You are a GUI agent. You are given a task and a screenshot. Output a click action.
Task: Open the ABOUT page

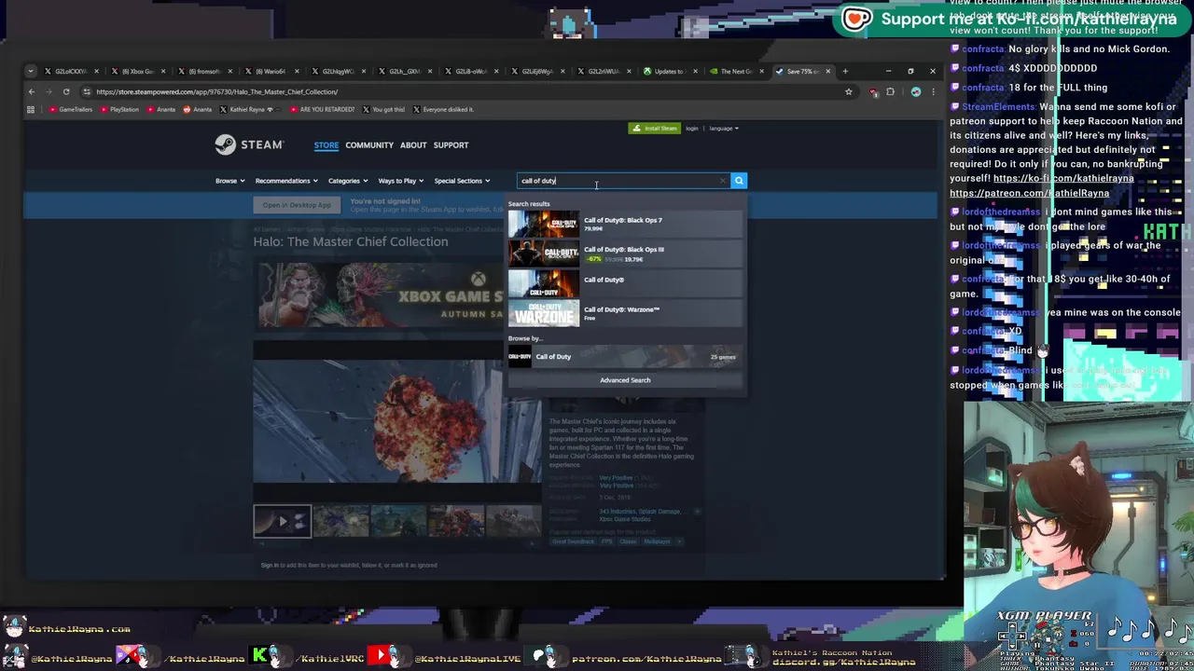[413, 145]
